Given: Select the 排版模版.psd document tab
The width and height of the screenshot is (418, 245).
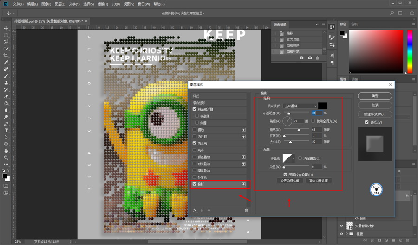Looking at the screenshot, I should click(x=48, y=21).
